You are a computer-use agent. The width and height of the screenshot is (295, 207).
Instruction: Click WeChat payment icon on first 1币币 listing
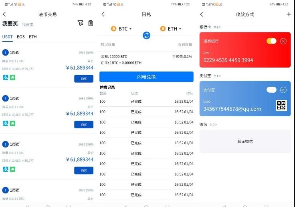(12, 77)
